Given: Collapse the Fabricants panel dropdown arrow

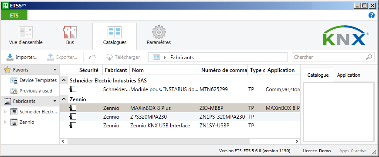Looking at the screenshot, I should coord(54,101).
